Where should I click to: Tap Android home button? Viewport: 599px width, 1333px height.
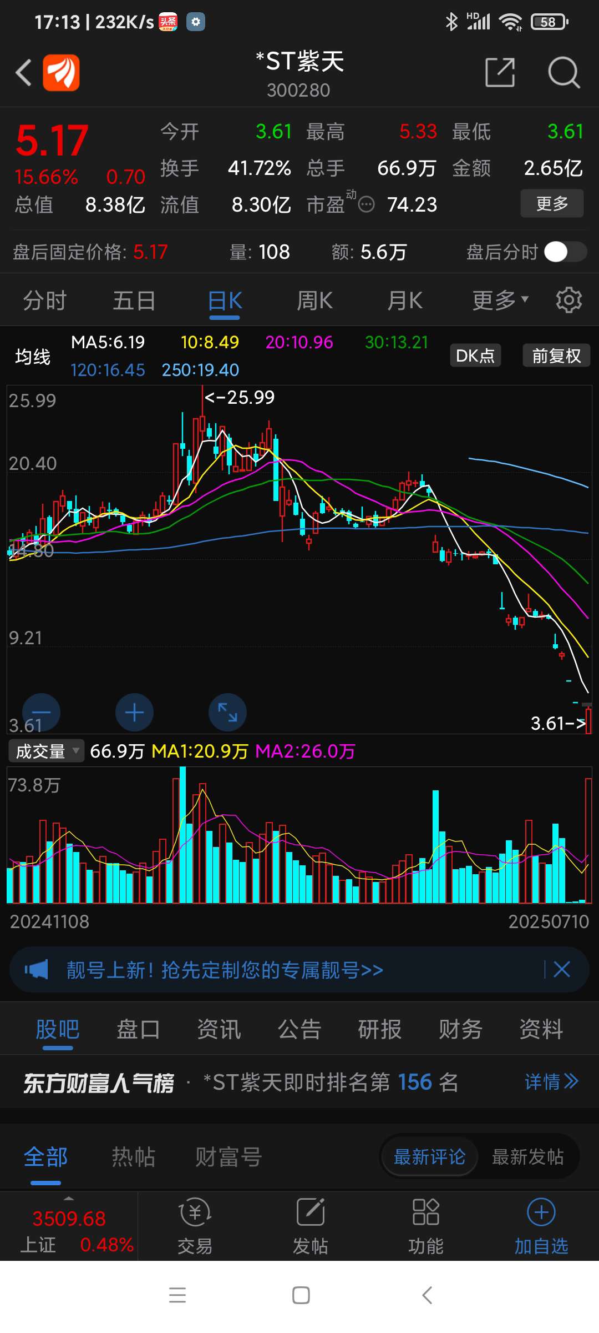point(301,1295)
